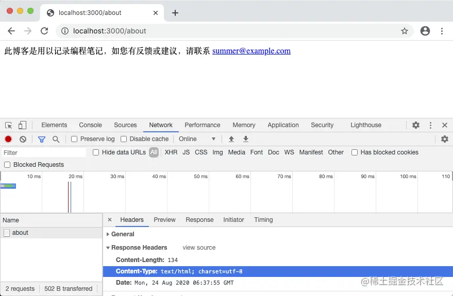453x296 pixels.
Task: Filter requests by CSS
Action: point(201,152)
